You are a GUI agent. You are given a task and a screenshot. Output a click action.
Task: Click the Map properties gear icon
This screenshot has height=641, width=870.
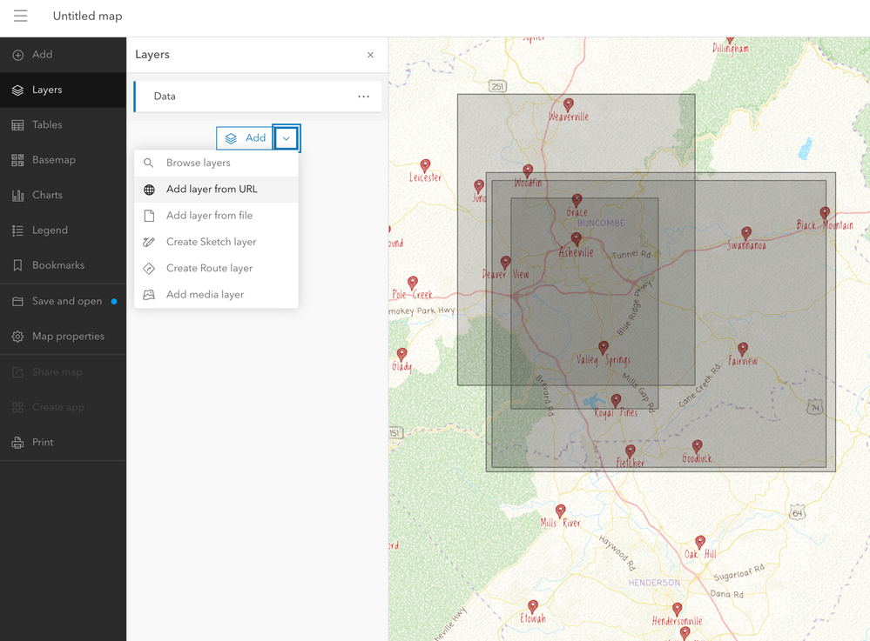click(x=17, y=337)
